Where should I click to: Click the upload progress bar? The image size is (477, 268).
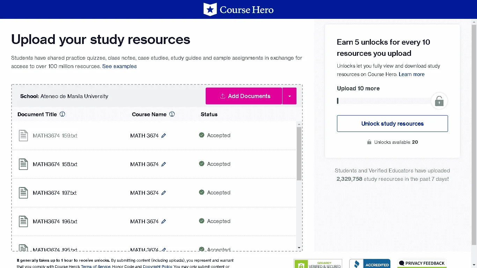pos(384,101)
